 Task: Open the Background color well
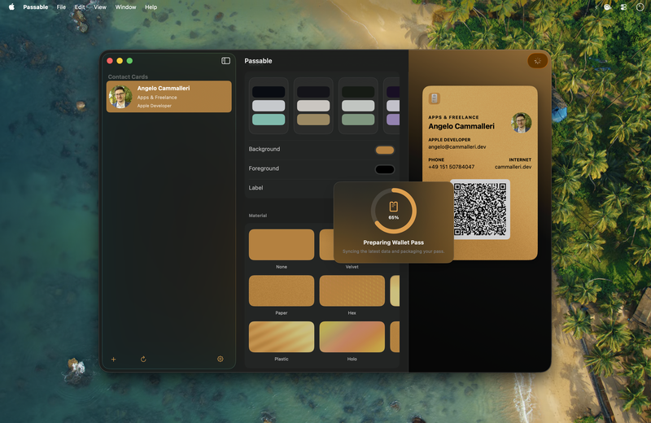385,150
